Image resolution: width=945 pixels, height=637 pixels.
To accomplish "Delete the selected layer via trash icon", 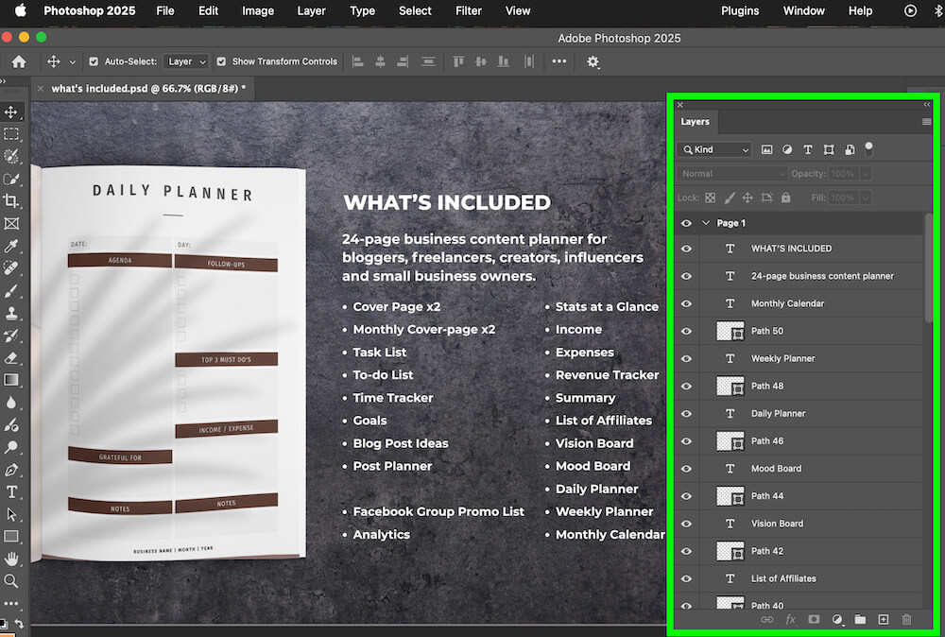I will (906, 619).
